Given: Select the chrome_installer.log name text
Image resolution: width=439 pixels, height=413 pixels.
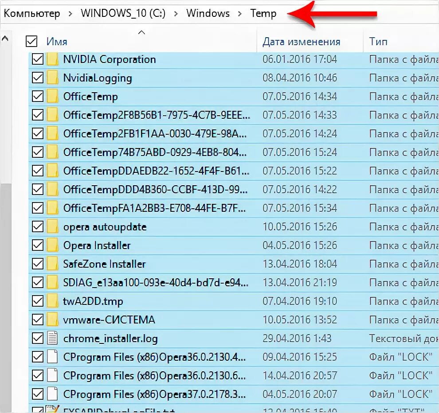Looking at the screenshot, I should tap(110, 339).
